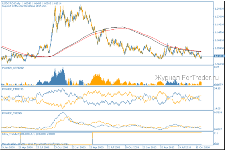
Task: Select the Ultra_Trendv2(500,3000,1,1,1) label
Action: [x=20, y=134]
